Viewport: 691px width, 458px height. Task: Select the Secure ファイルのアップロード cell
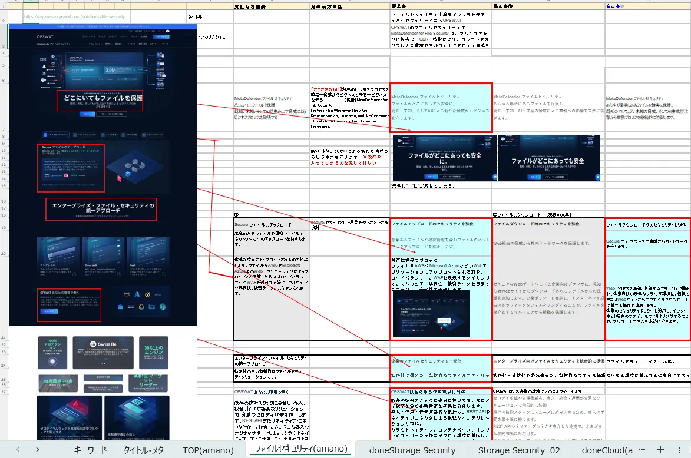point(272,225)
